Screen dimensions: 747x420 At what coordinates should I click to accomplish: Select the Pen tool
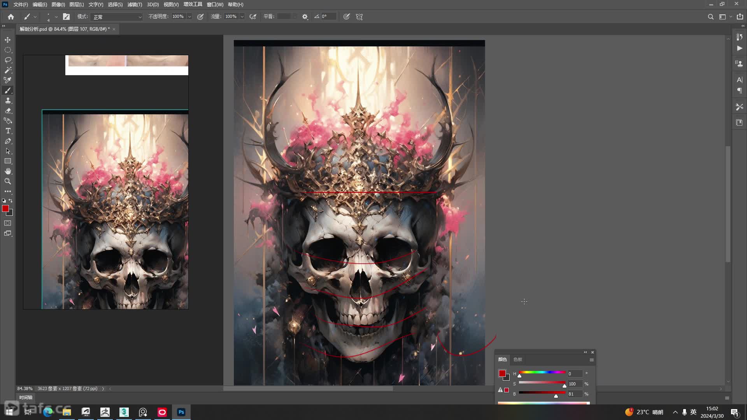pyautogui.click(x=8, y=141)
